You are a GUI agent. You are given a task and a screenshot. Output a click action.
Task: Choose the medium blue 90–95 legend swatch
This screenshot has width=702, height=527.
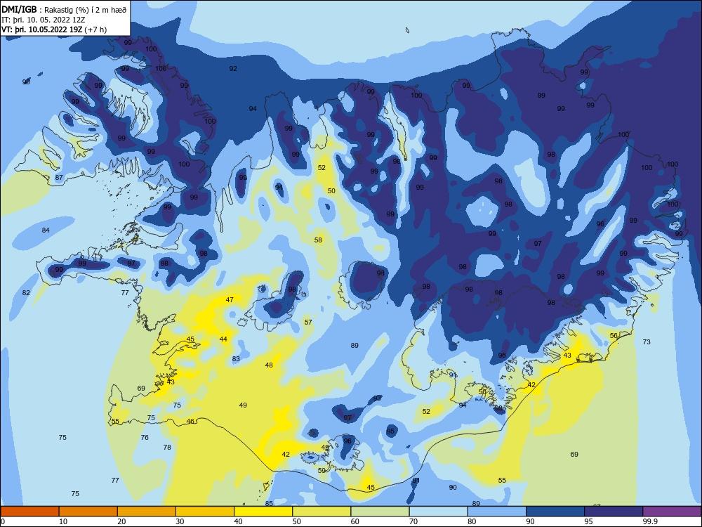(x=555, y=512)
